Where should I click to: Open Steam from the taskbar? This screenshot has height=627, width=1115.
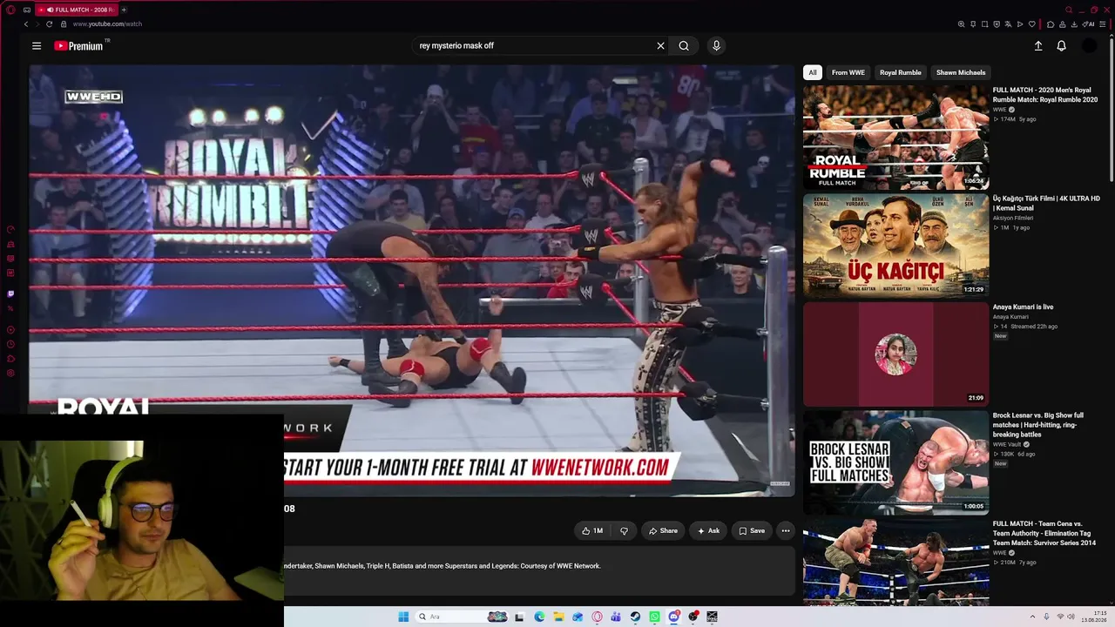pyautogui.click(x=635, y=617)
